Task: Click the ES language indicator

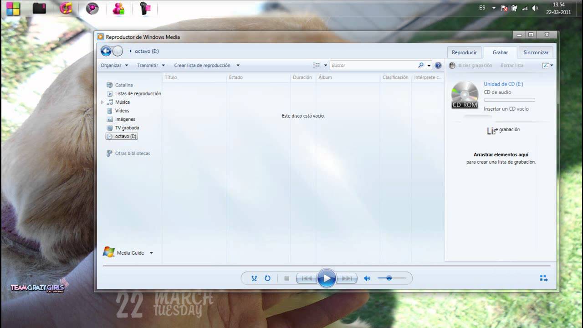Action: pyautogui.click(x=482, y=8)
